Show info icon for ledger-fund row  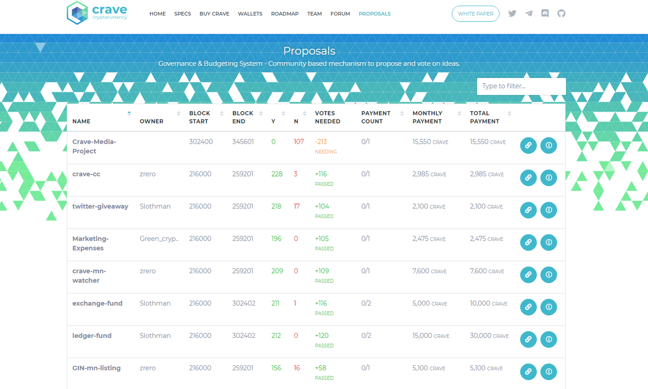point(549,339)
